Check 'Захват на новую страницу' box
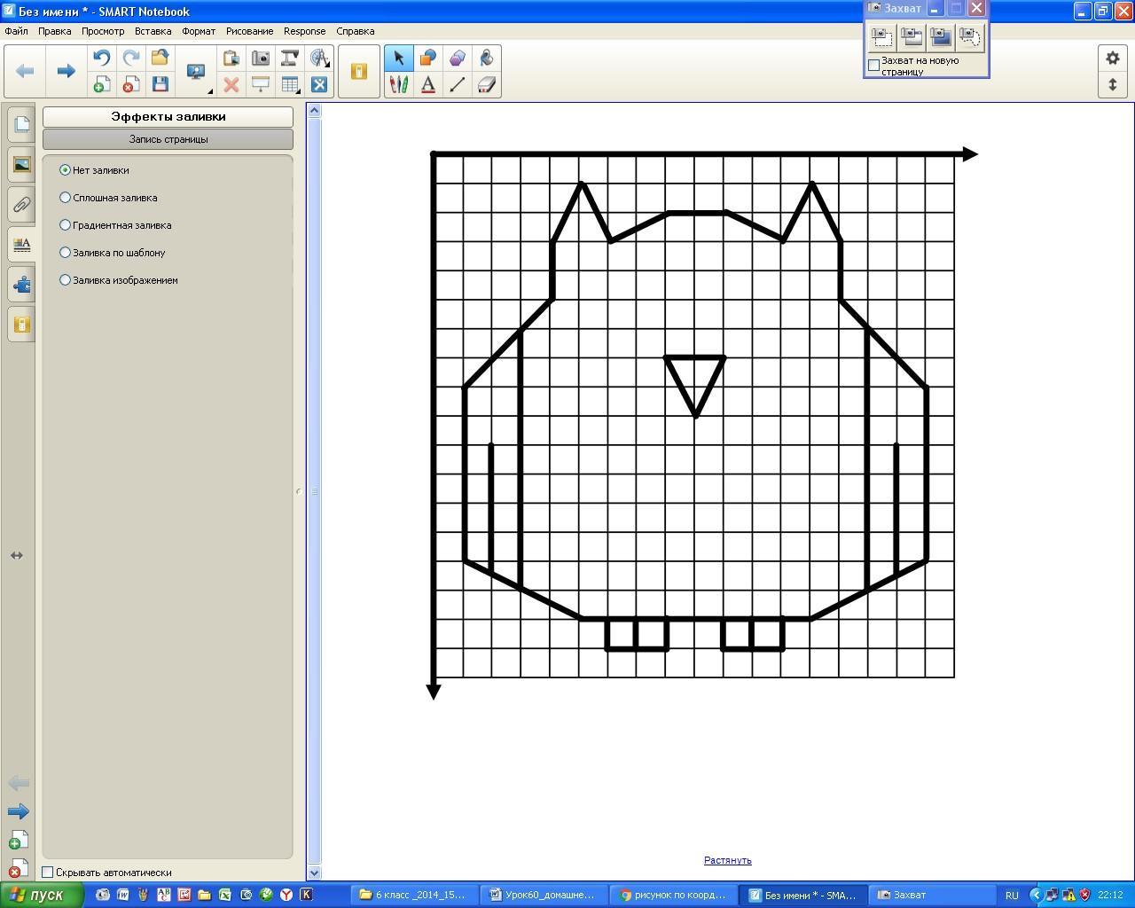The height and width of the screenshot is (908, 1135). pyautogui.click(x=873, y=66)
